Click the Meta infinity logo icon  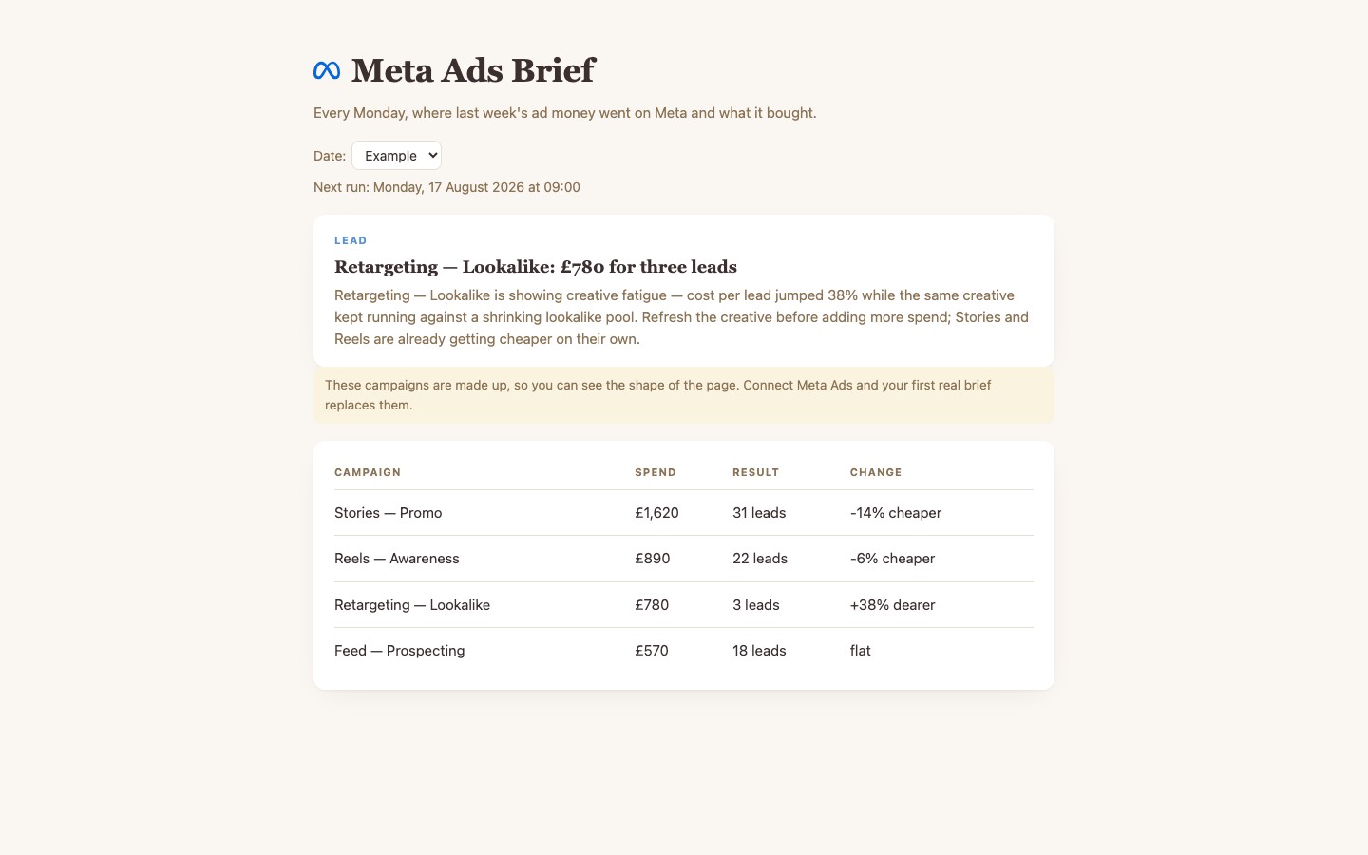pos(327,70)
